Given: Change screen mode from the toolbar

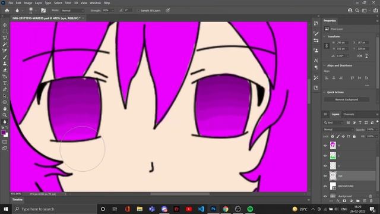Looking at the screenshot, I should point(5,148).
